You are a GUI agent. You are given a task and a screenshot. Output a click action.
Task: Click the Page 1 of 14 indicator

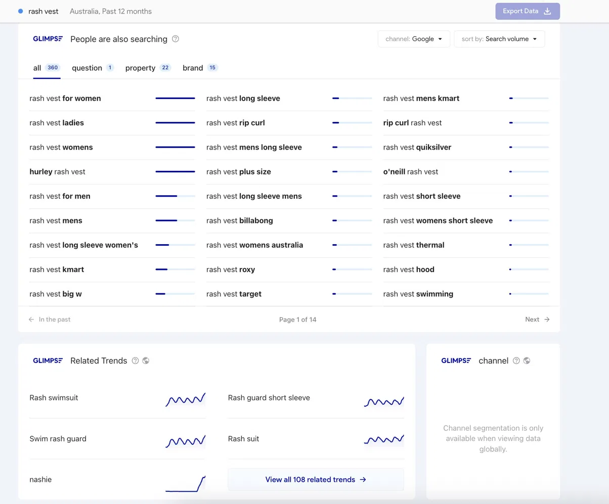(x=298, y=319)
